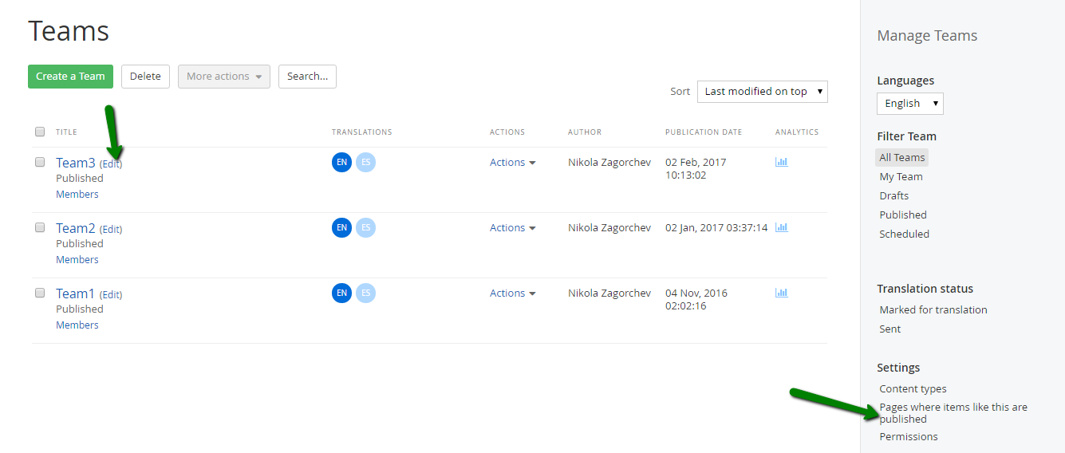The image size is (1065, 453).
Task: Open Members link under Team3
Action: 77,194
